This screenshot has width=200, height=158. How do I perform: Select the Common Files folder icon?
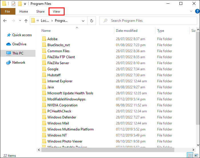coord(44,51)
